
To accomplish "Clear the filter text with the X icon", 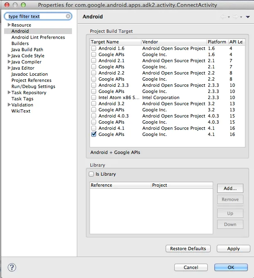I will (68, 17).
